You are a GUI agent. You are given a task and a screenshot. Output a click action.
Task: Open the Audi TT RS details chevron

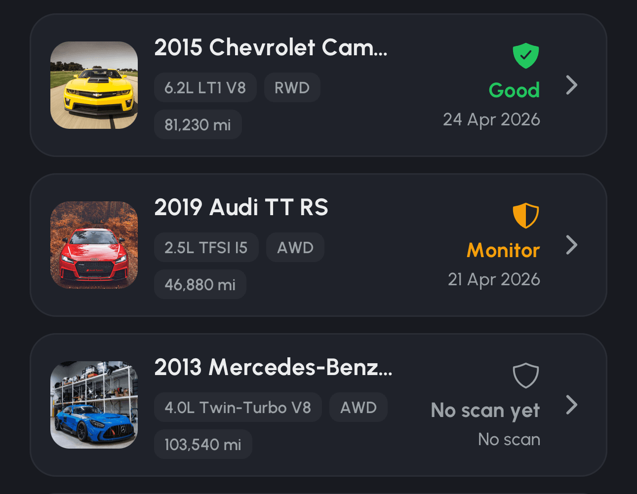click(572, 245)
